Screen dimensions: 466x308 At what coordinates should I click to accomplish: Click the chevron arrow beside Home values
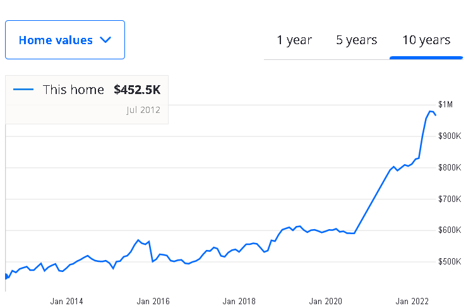(x=105, y=40)
